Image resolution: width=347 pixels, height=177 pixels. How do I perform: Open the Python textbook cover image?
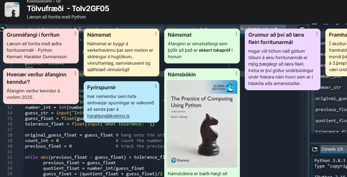tap(202, 124)
